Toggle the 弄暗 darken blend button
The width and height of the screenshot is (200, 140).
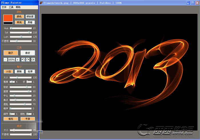tap(30, 23)
